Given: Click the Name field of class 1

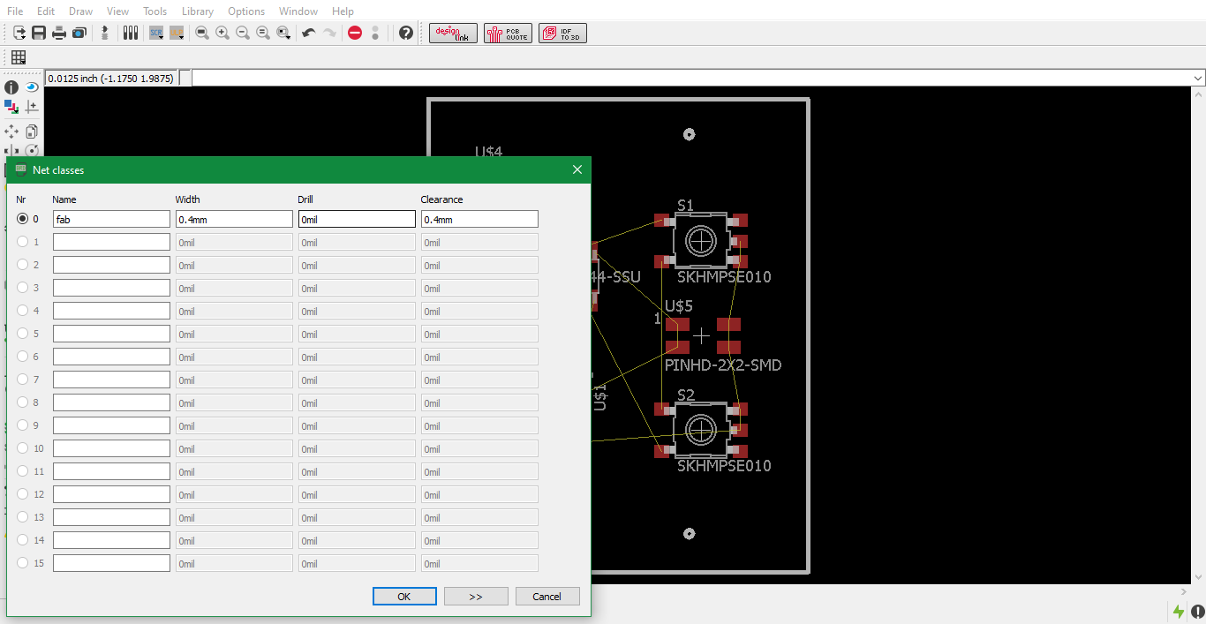Looking at the screenshot, I should coord(111,242).
